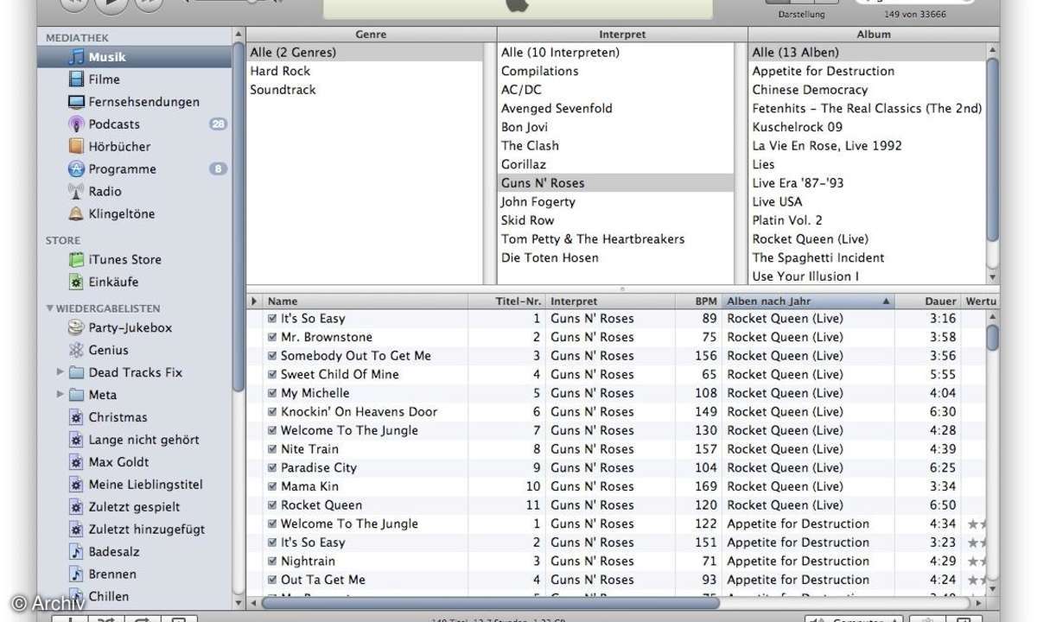
Task: Open the Radio antenna icon
Action: (76, 192)
